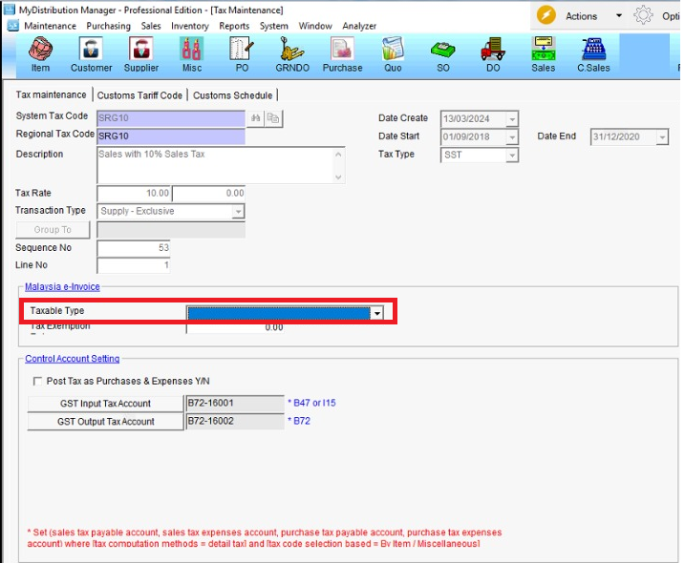Viewport: 685px width, 563px height.
Task: Open the Transaction Type dropdown
Action: coord(238,212)
